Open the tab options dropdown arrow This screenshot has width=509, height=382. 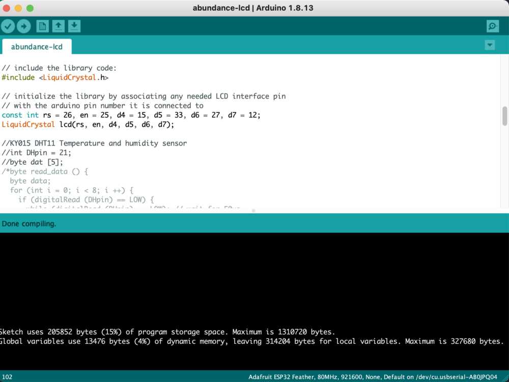pyautogui.click(x=490, y=45)
